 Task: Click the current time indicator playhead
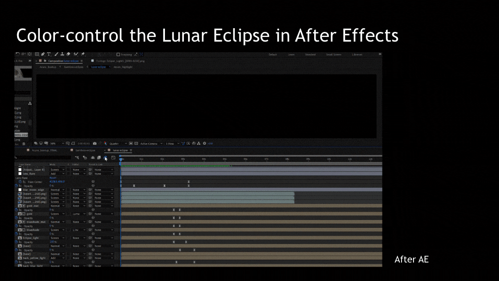[x=121, y=160]
